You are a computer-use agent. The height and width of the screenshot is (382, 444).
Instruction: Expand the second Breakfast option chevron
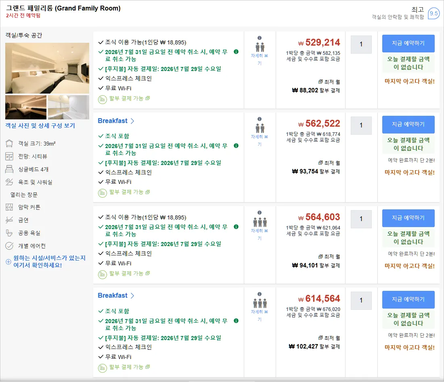[132, 296]
